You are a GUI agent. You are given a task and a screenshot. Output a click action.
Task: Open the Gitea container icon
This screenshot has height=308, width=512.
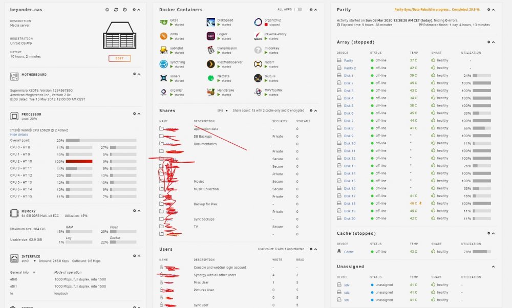(164, 22)
